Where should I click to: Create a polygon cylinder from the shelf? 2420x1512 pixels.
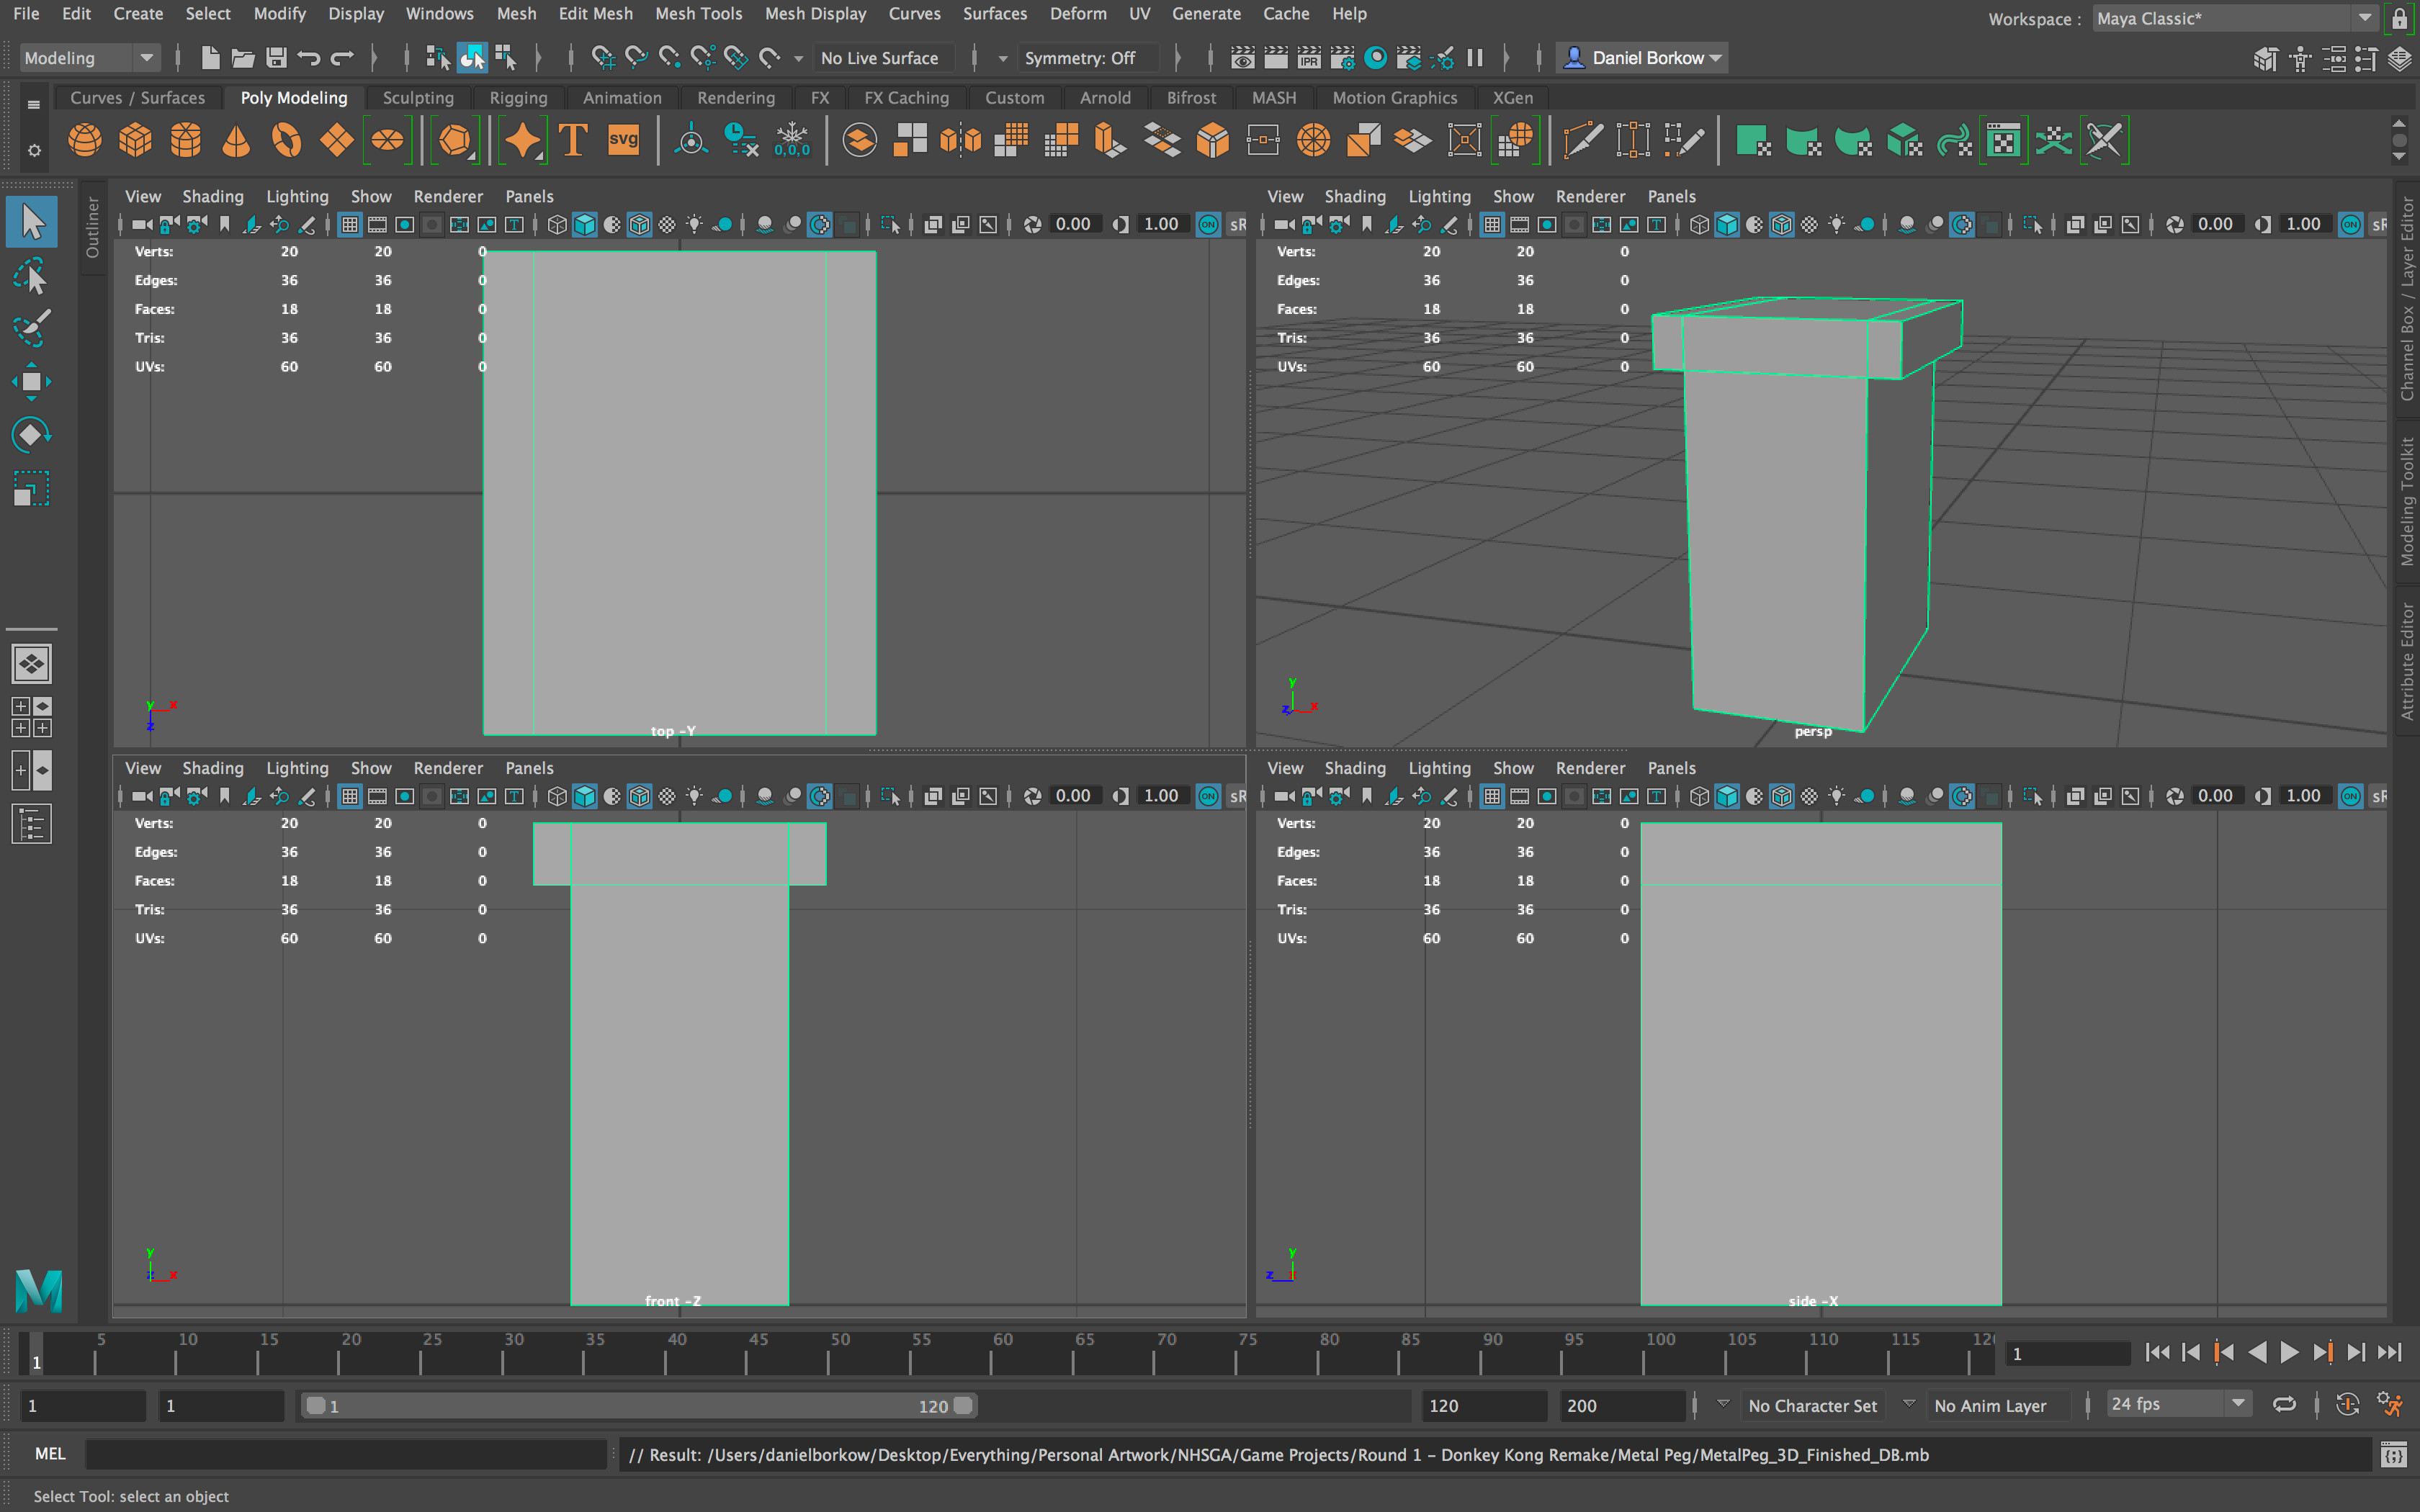pyautogui.click(x=186, y=140)
